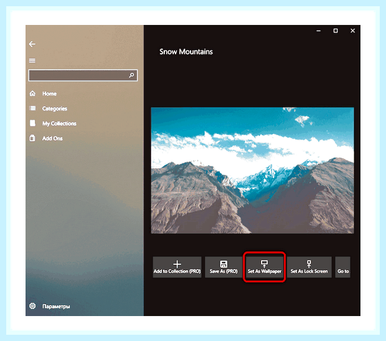The width and height of the screenshot is (386, 341).
Task: Click the Categories list icon
Action: 32,108
